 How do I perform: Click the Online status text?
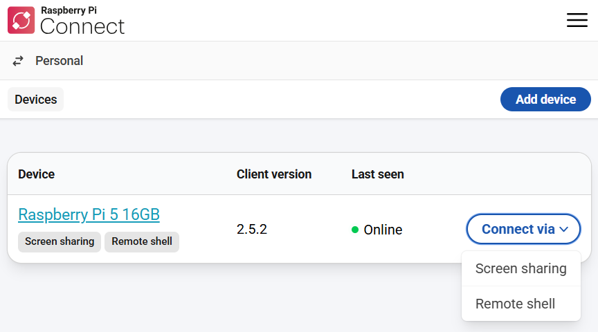click(383, 230)
